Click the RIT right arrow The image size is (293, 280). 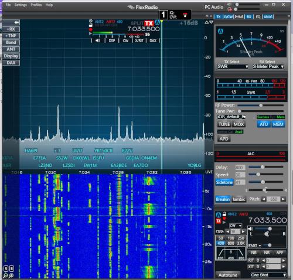point(284,261)
